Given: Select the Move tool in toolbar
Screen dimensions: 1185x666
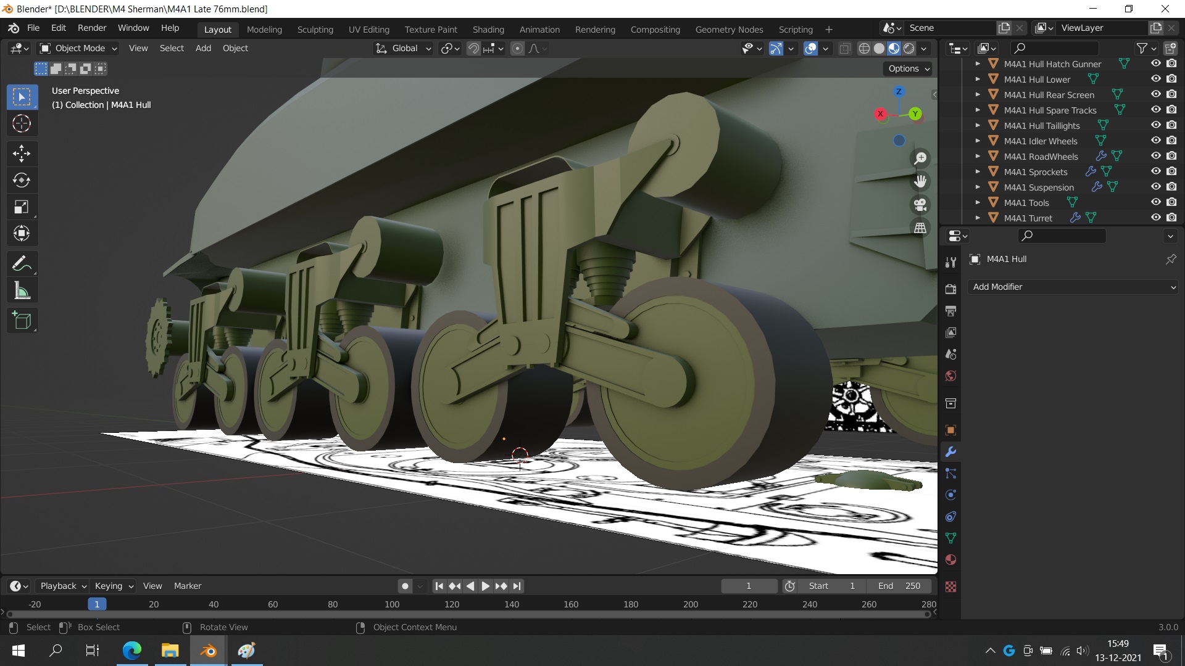Looking at the screenshot, I should (x=22, y=153).
